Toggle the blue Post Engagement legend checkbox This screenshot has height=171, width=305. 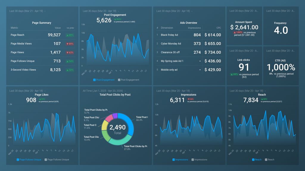point(94,80)
